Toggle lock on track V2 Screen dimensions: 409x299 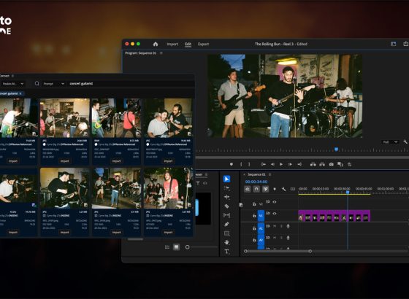(x=254, y=203)
